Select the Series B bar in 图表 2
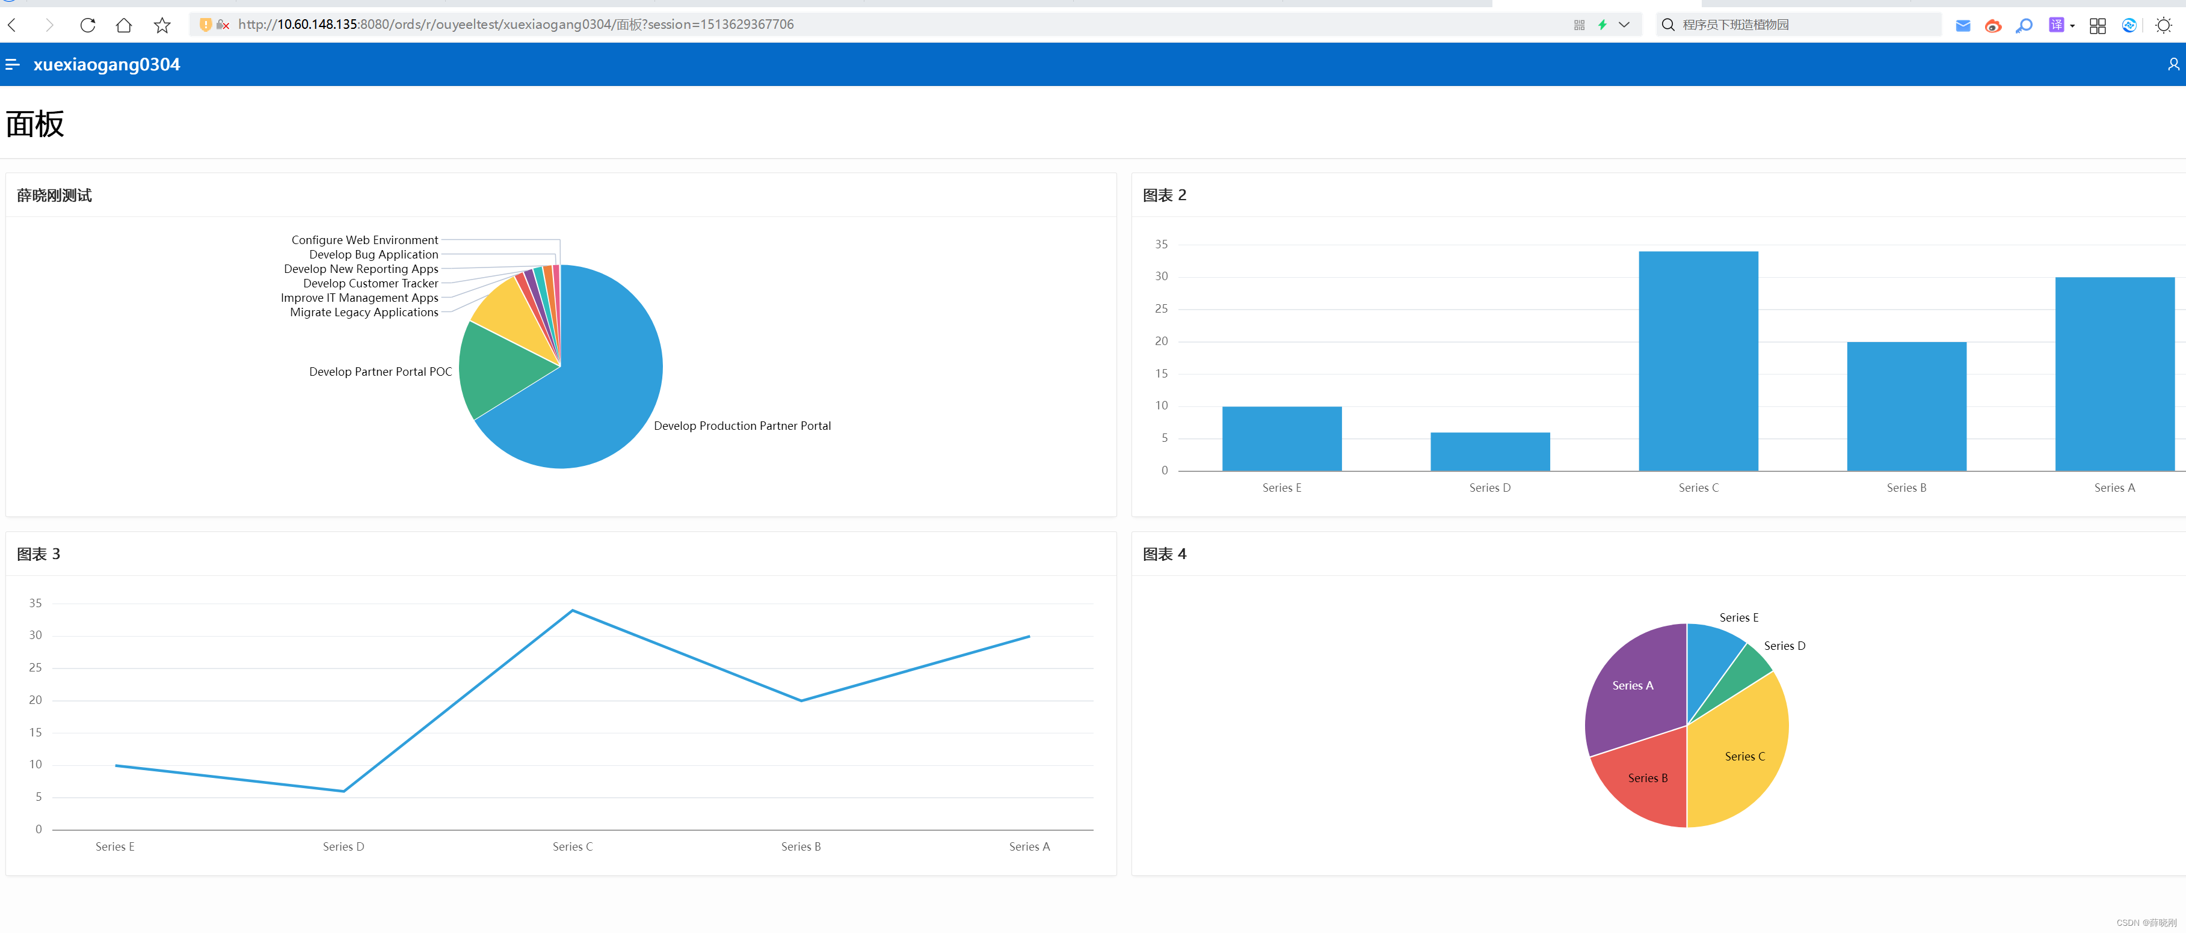The width and height of the screenshot is (2186, 933). pyautogui.click(x=1906, y=406)
